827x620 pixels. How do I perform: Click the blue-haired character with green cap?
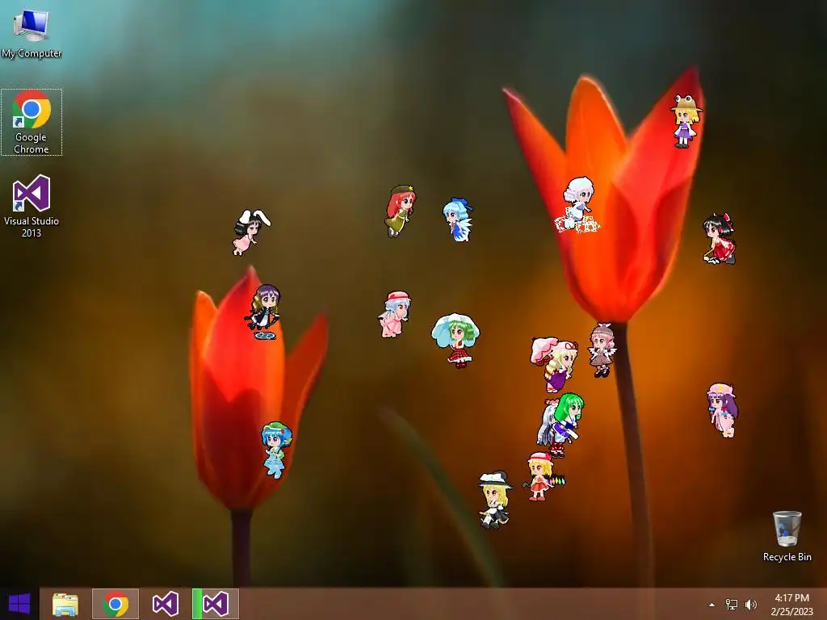click(x=276, y=449)
